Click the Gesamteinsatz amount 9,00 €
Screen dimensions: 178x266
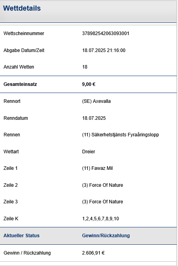coord(89,84)
